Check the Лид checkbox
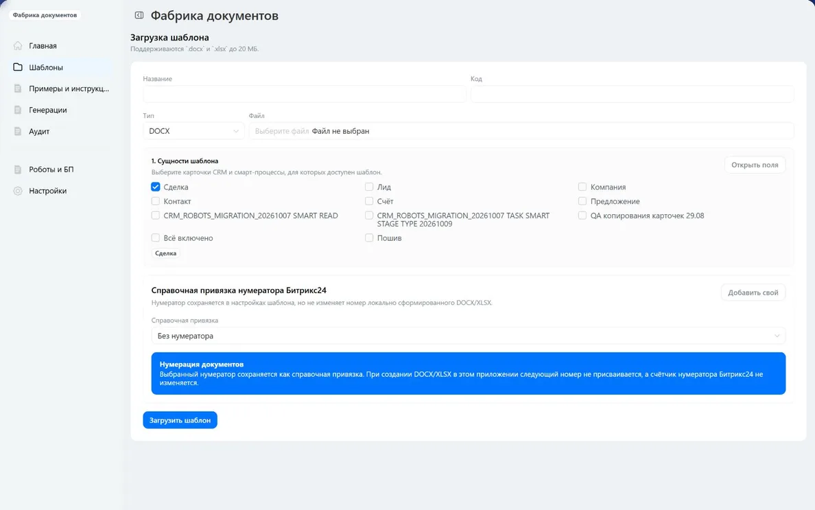 pos(369,187)
